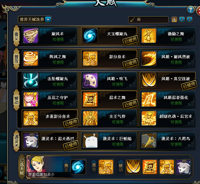Image resolution: width=200 pixels, height=184 pixels.
Task: Choose the 通灵术：巨蛞蝓 slug icon
Action: [90, 140]
